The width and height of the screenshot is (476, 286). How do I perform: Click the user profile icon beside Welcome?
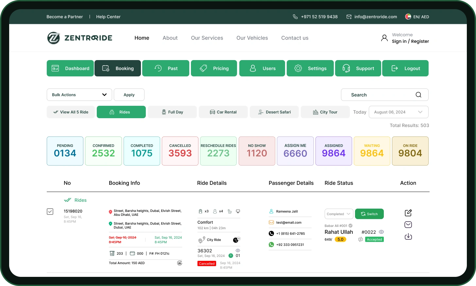[x=384, y=38]
